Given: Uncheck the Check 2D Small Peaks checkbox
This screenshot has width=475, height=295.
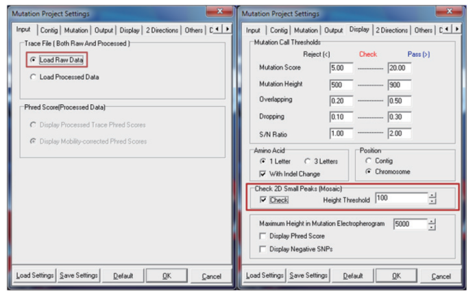Looking at the screenshot, I should coord(264,200).
